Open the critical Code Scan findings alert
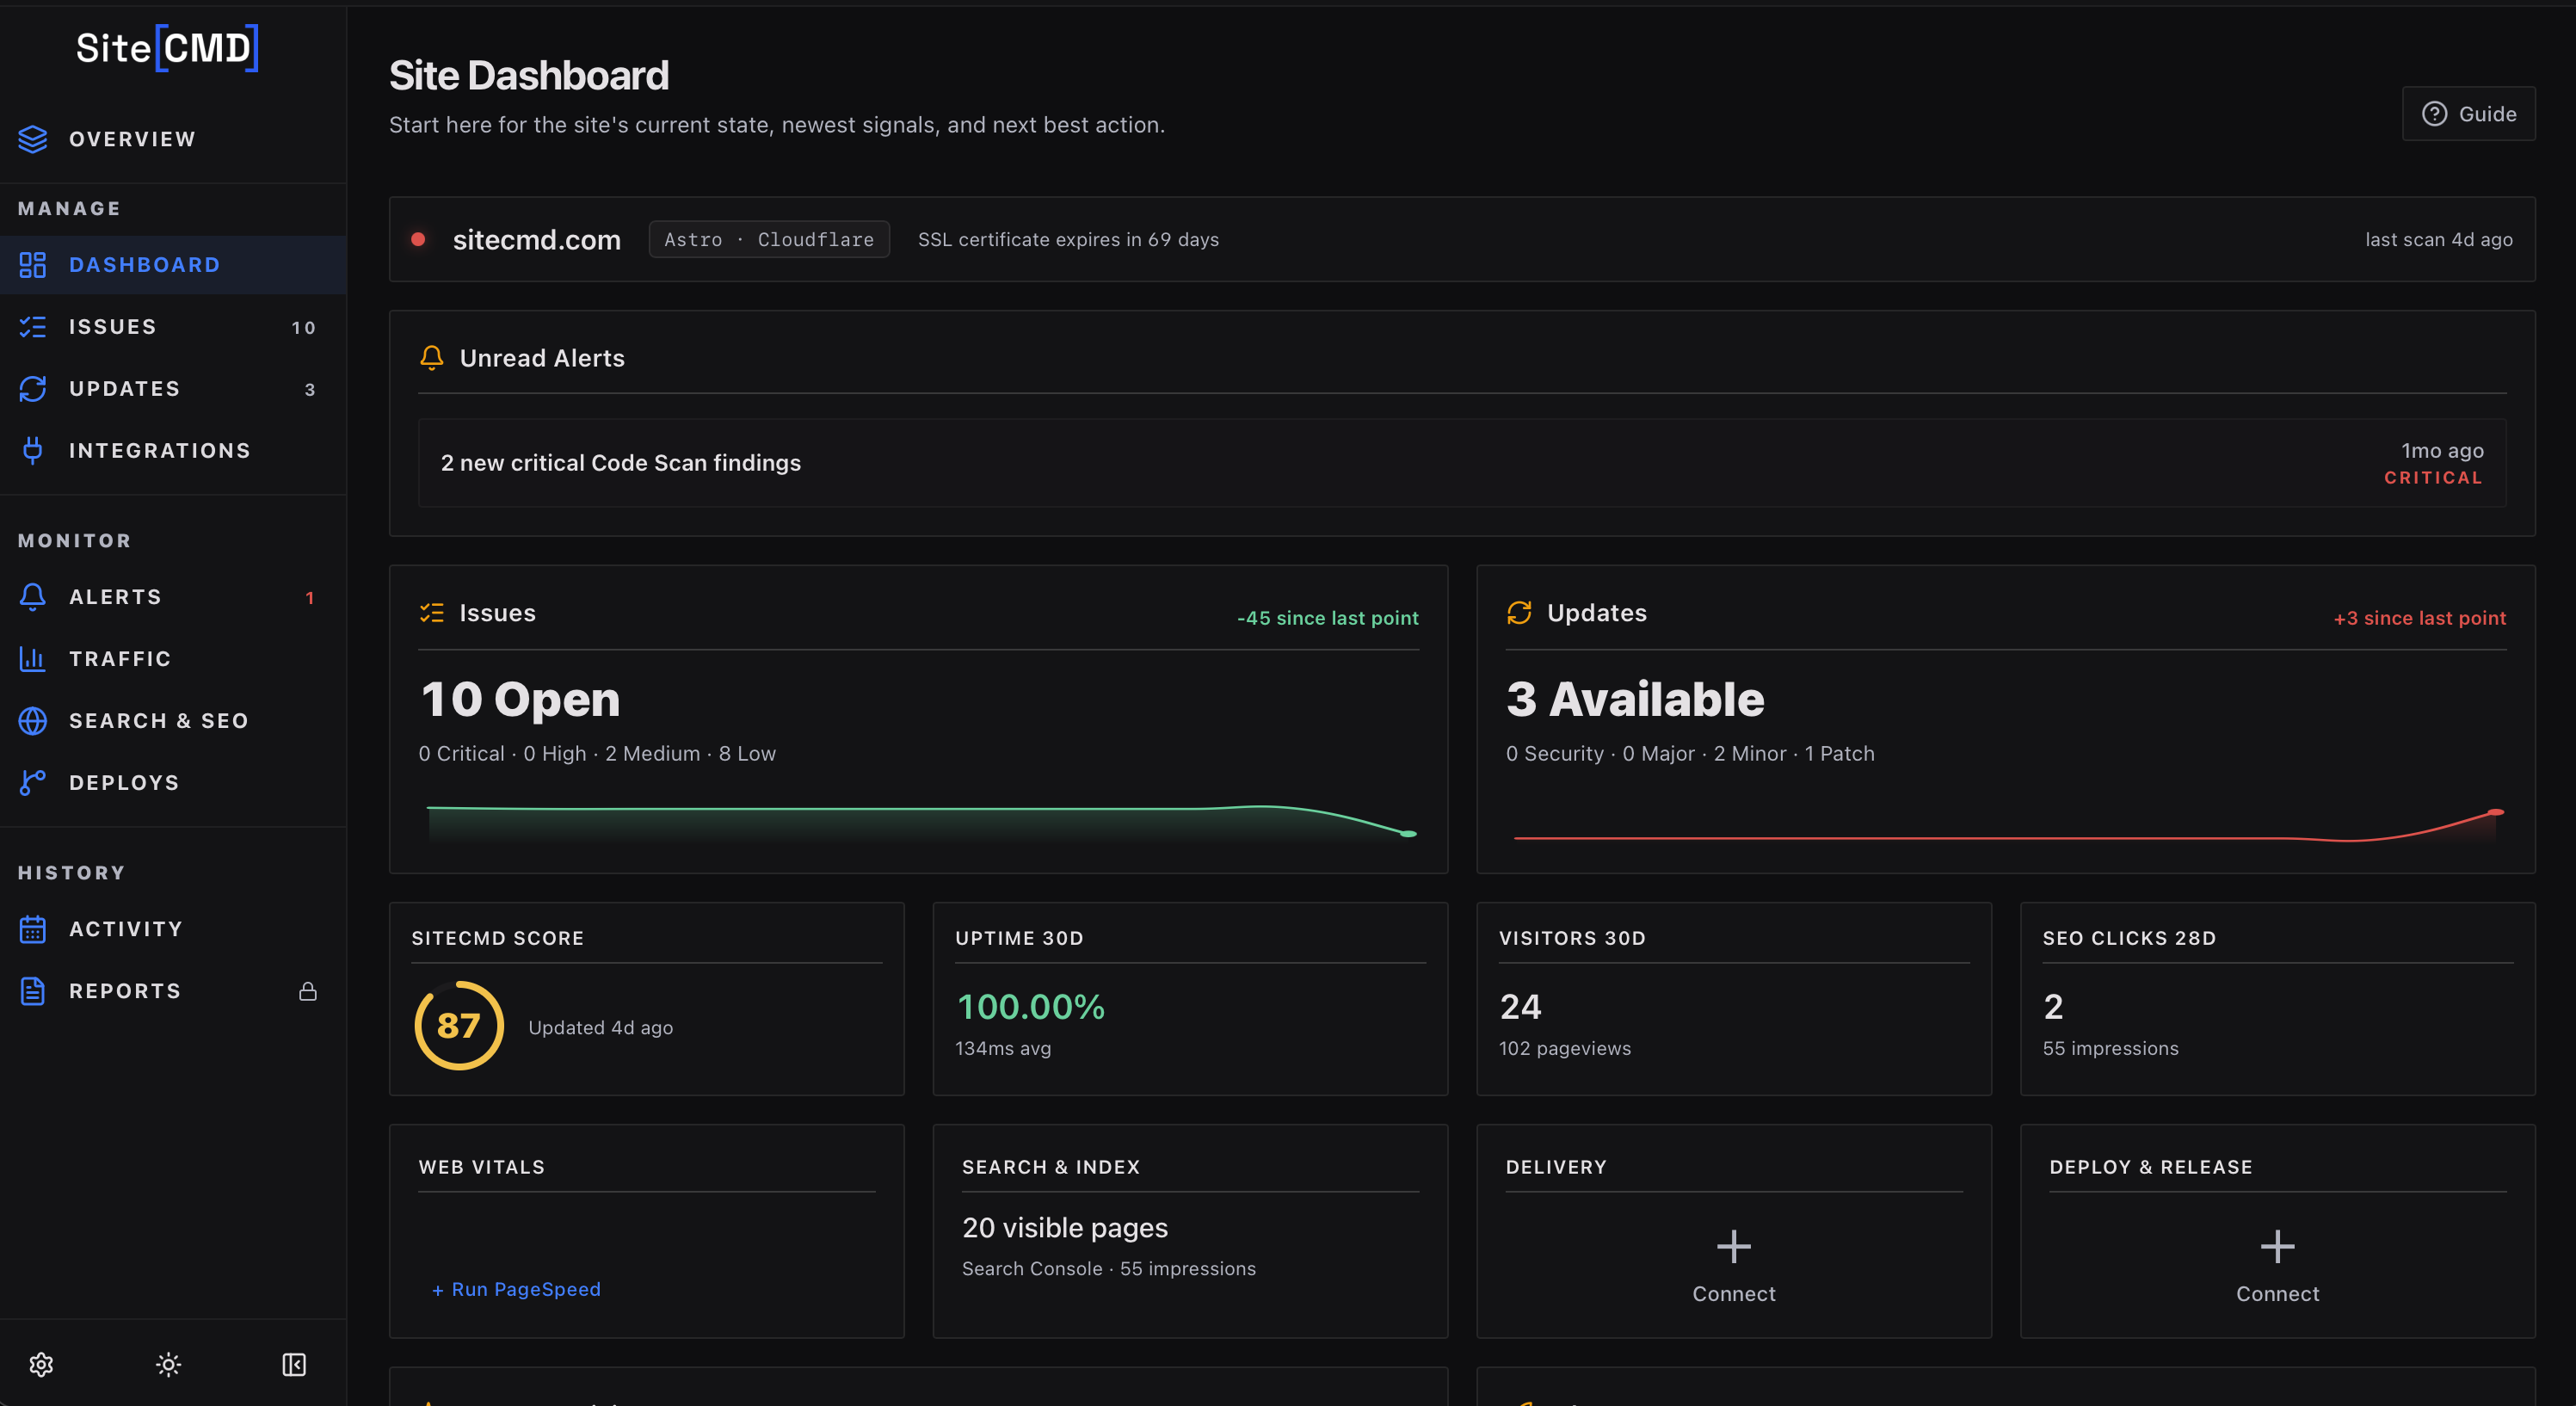Screen dimensions: 2576x1406 click(x=1462, y=463)
